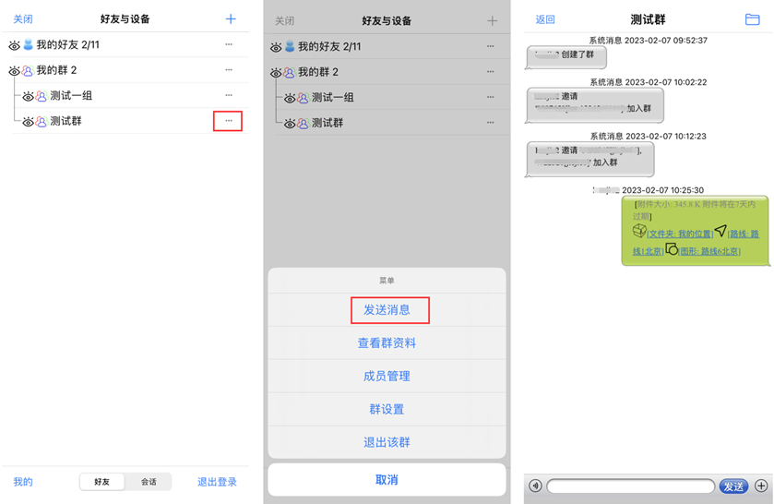Tap the voice input icon beside message field

pyautogui.click(x=535, y=486)
